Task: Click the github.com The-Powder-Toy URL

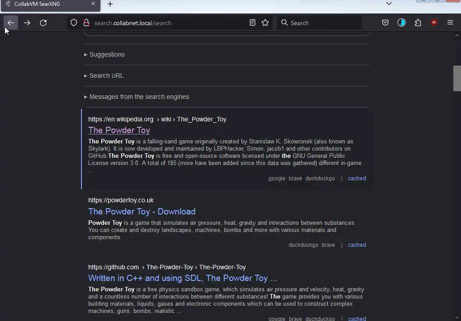Action: pyautogui.click(x=167, y=267)
